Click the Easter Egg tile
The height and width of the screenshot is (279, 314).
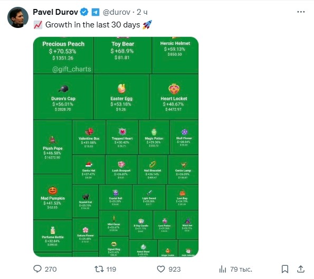121,97
